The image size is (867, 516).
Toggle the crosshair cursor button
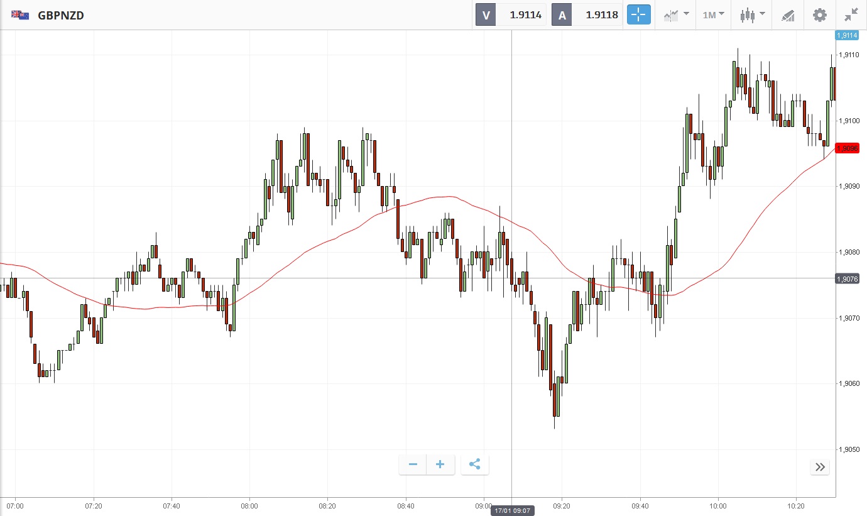click(x=638, y=15)
